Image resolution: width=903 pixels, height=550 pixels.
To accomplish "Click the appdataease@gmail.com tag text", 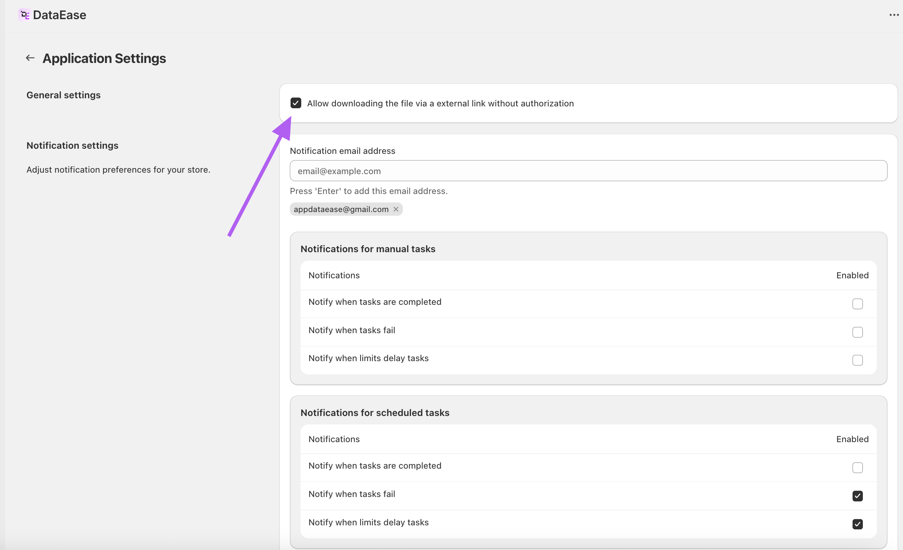I will (x=341, y=209).
